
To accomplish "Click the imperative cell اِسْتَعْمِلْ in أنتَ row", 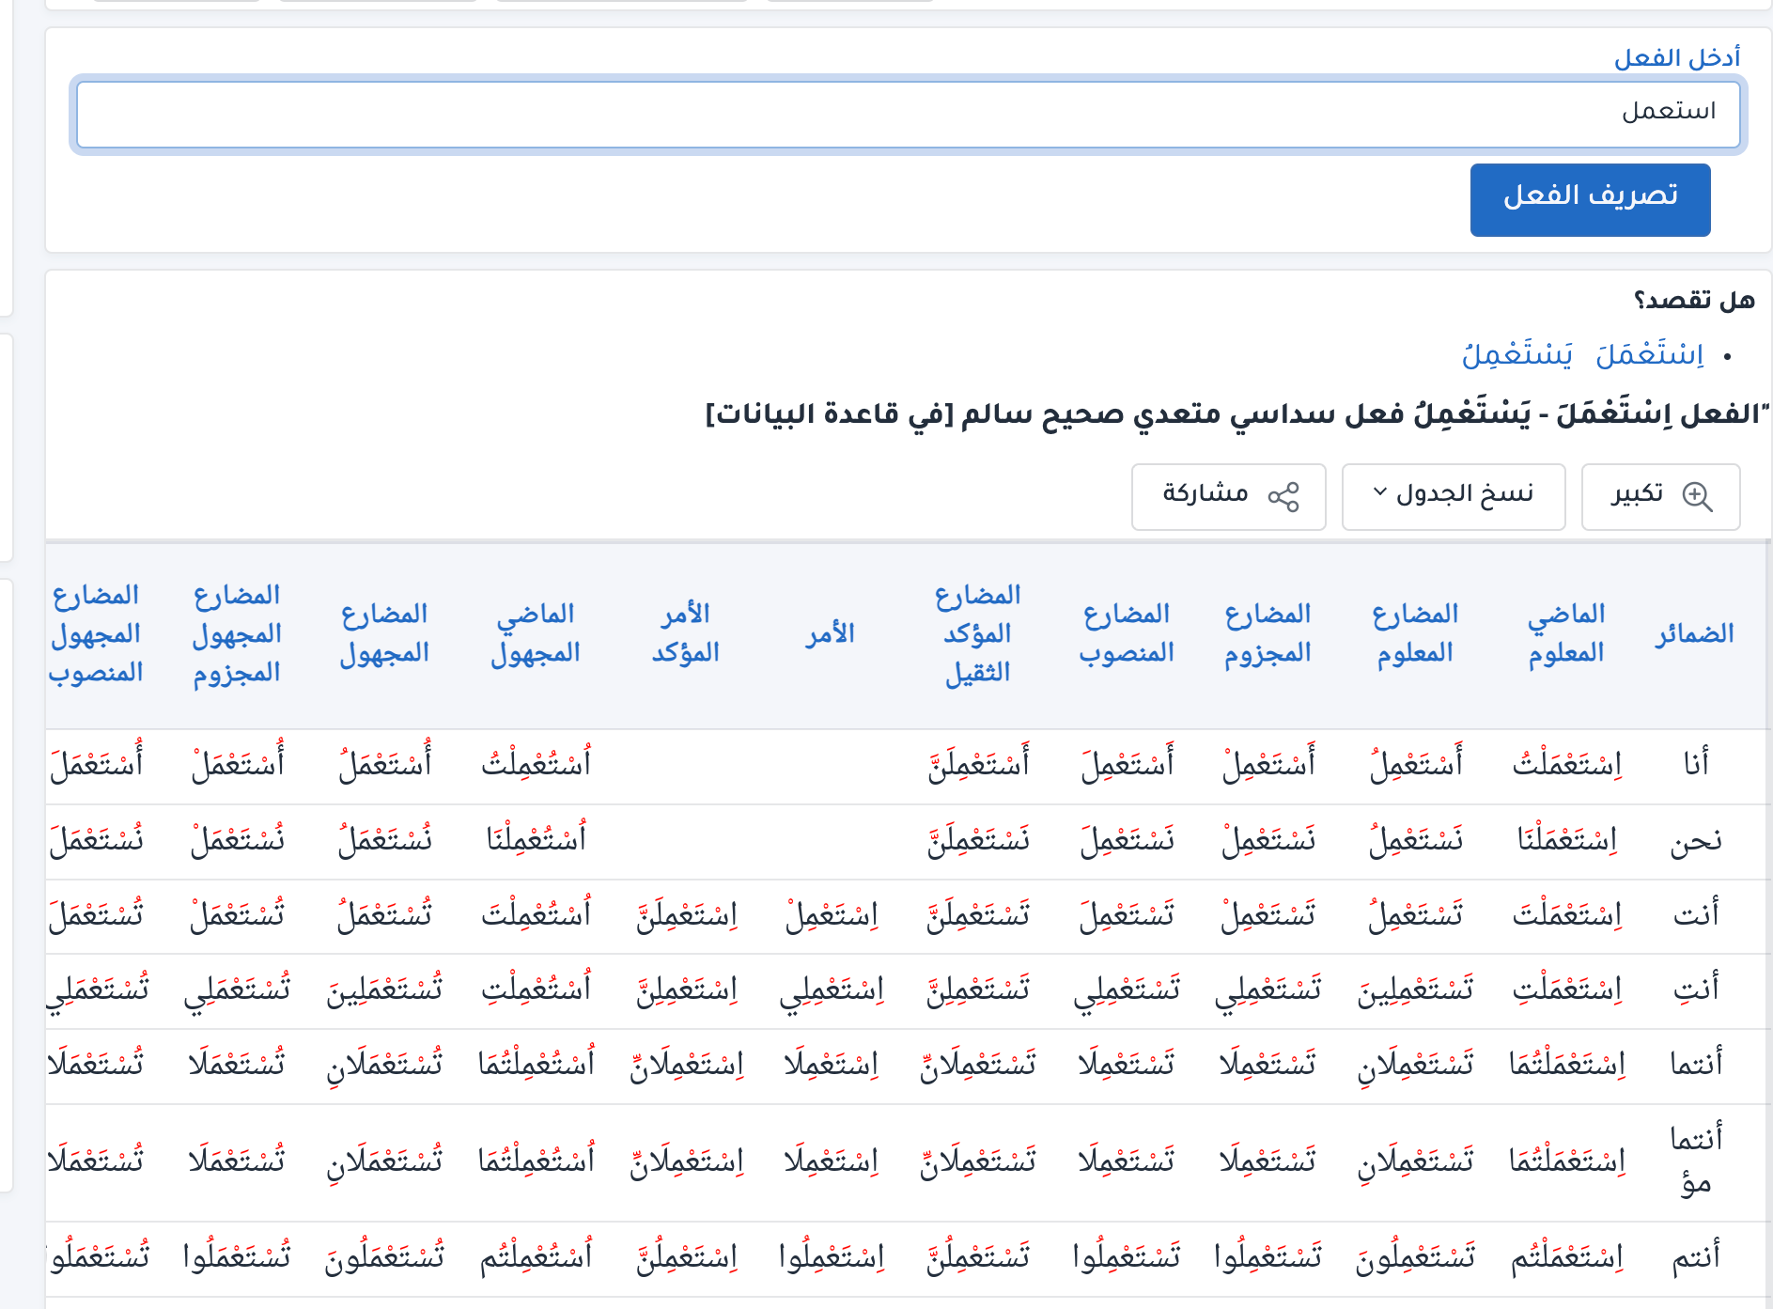I will click(x=831, y=913).
